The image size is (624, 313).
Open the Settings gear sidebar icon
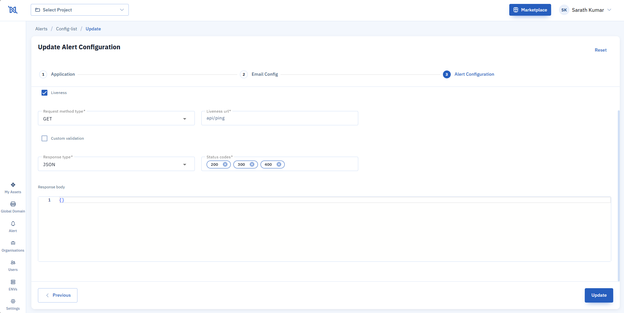[13, 301]
